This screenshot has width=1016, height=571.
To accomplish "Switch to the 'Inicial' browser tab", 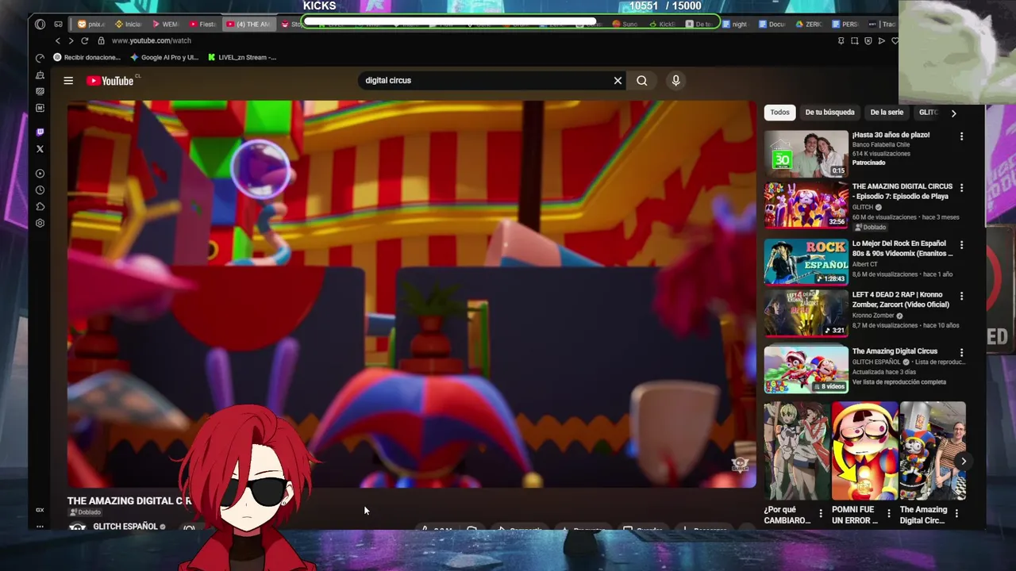I will tap(129, 25).
